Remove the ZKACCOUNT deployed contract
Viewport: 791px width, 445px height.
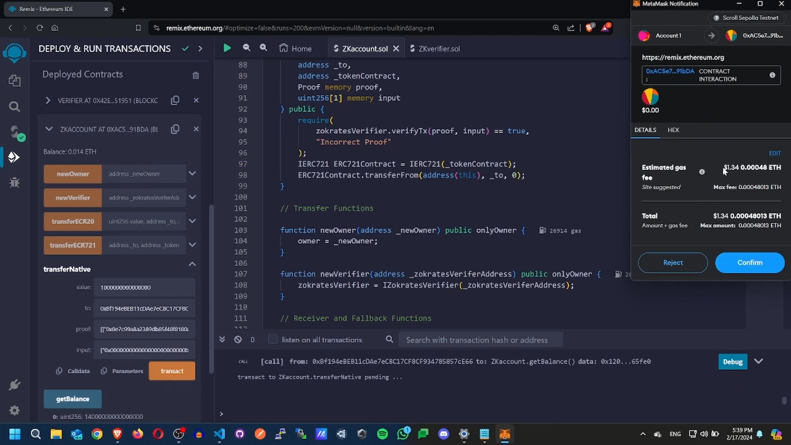[x=196, y=129]
